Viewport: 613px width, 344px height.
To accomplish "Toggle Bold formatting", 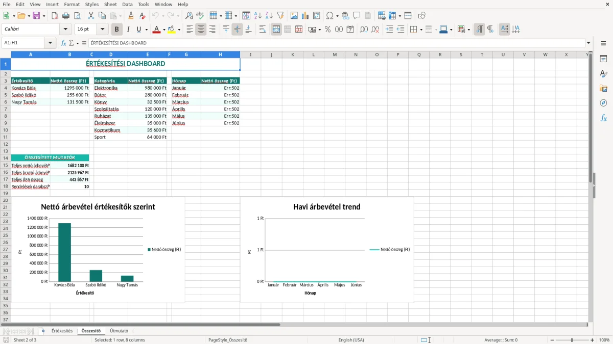I will 116,30.
